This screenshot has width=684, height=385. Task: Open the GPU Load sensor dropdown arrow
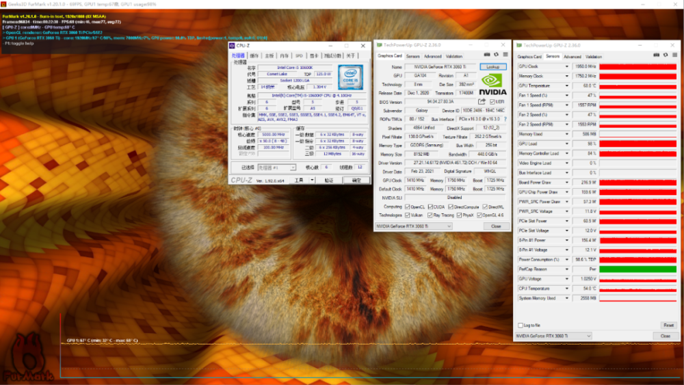(x=566, y=144)
